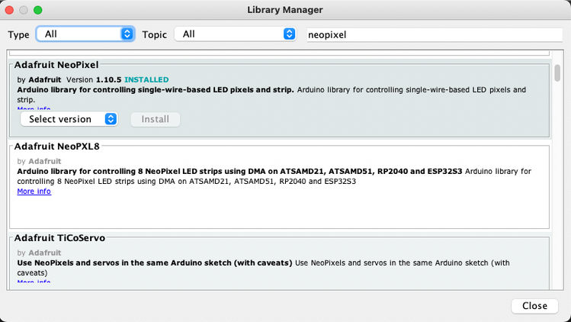
Task: Click the neopixel search field
Action: coord(431,34)
